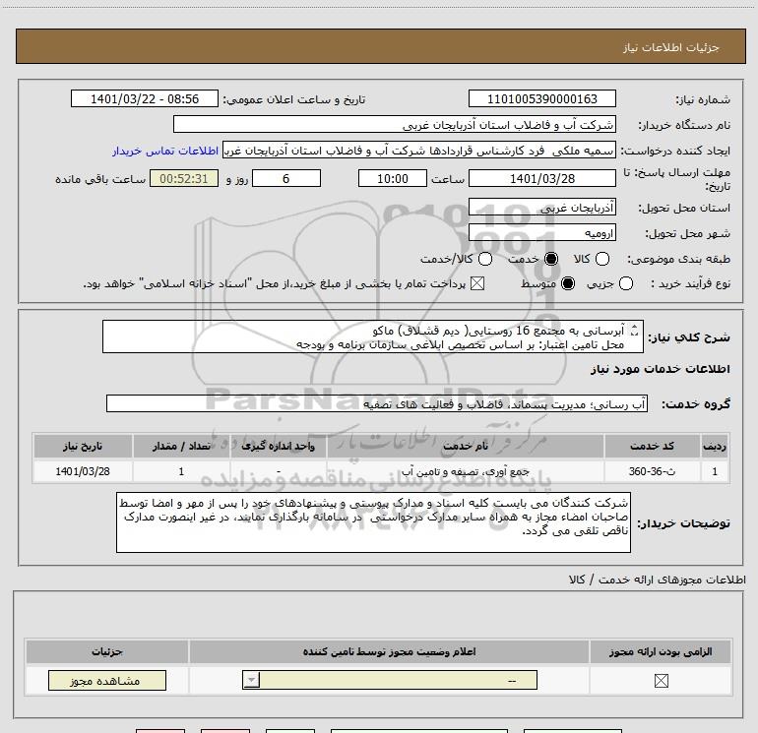Click the واحد اندازه گیری column header

279,447
